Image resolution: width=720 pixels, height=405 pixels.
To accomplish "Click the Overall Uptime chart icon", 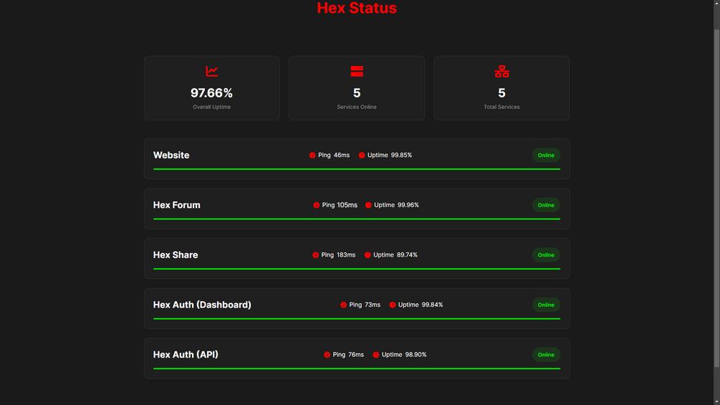I will (x=211, y=71).
